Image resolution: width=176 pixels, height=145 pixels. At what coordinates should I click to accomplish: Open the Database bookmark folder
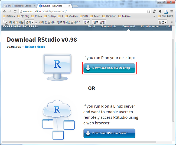coord(9,16)
